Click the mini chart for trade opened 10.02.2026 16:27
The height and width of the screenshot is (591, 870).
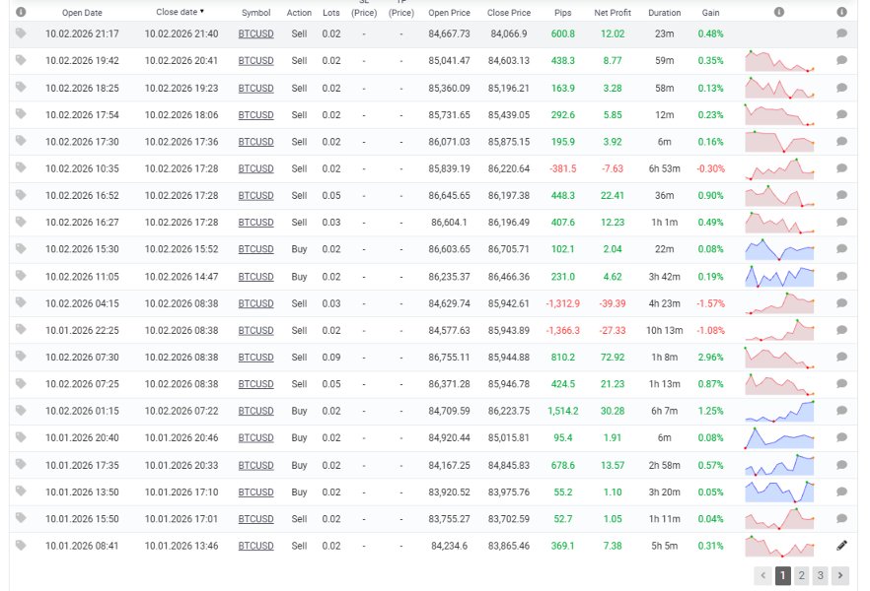tap(779, 222)
